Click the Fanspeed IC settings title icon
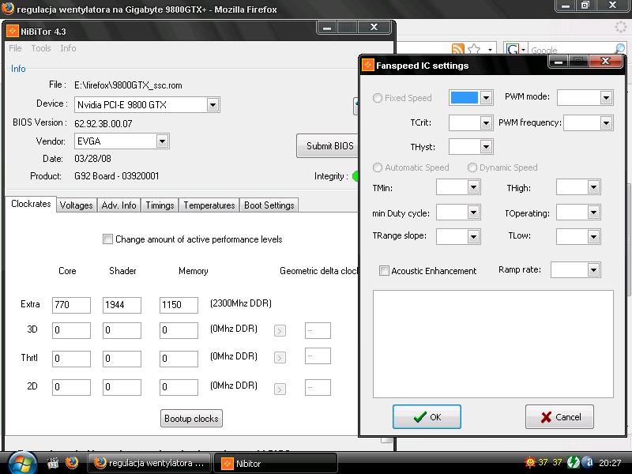Image resolution: width=632 pixels, height=474 pixels. pos(367,65)
